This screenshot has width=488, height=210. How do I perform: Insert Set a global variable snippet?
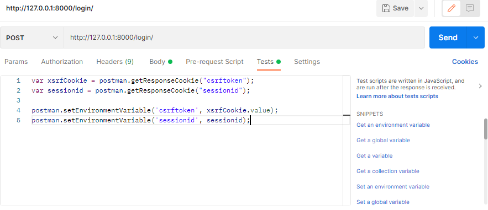383,202
